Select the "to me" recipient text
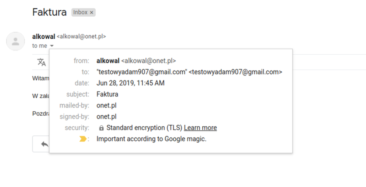The width and height of the screenshot is (366, 187). click(x=40, y=46)
